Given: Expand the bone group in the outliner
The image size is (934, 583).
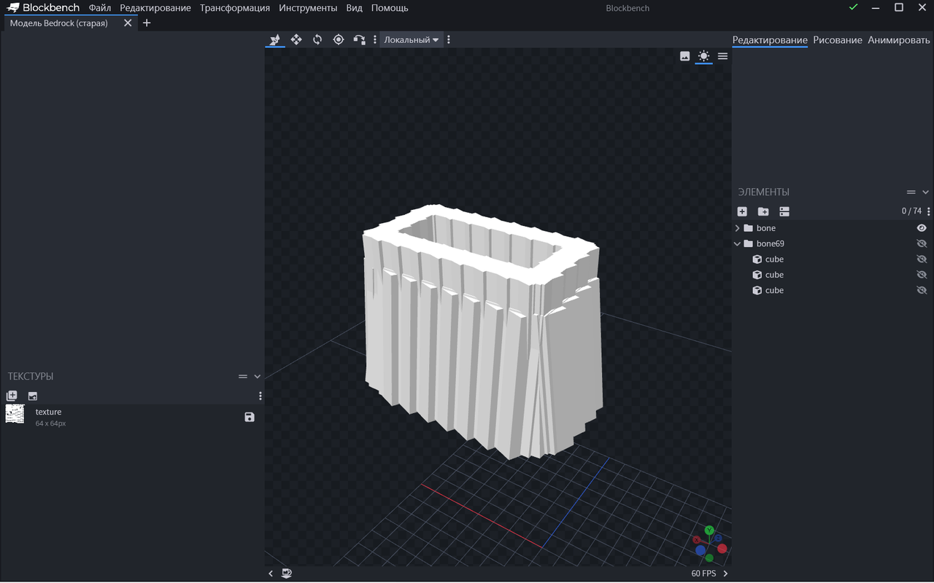Looking at the screenshot, I should pyautogui.click(x=737, y=228).
